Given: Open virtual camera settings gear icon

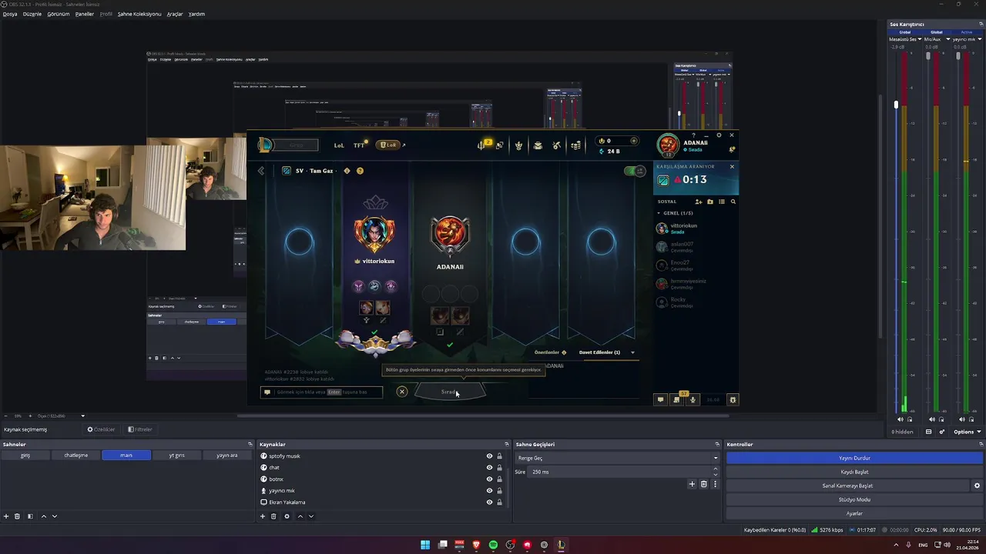Looking at the screenshot, I should pos(977,486).
